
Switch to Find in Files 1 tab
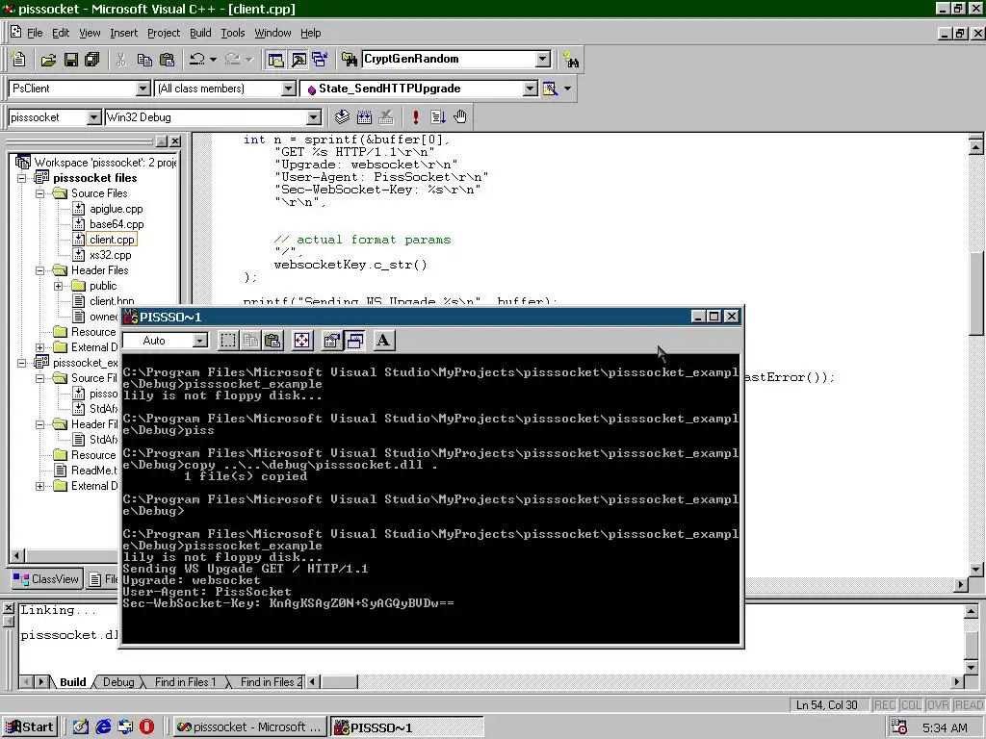click(x=185, y=682)
